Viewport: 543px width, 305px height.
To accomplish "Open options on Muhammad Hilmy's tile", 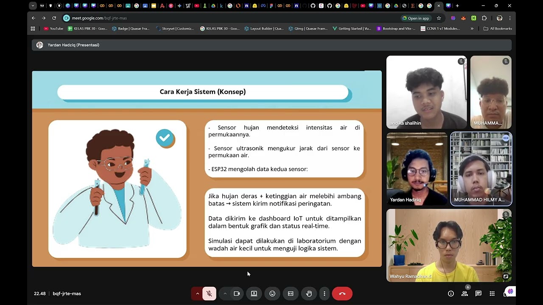I will (x=506, y=138).
